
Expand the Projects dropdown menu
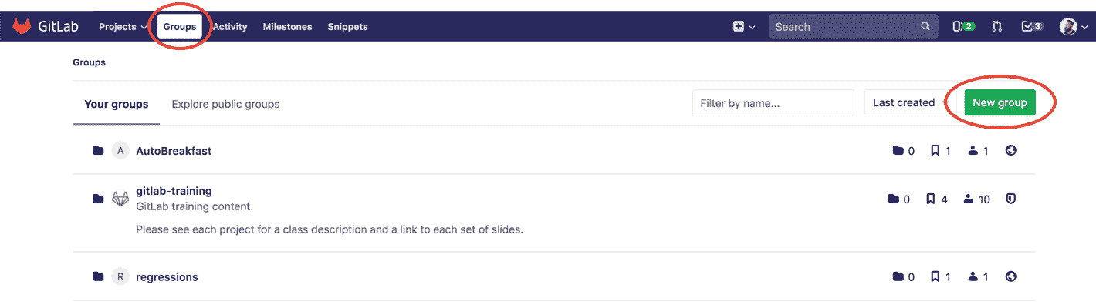pyautogui.click(x=123, y=26)
